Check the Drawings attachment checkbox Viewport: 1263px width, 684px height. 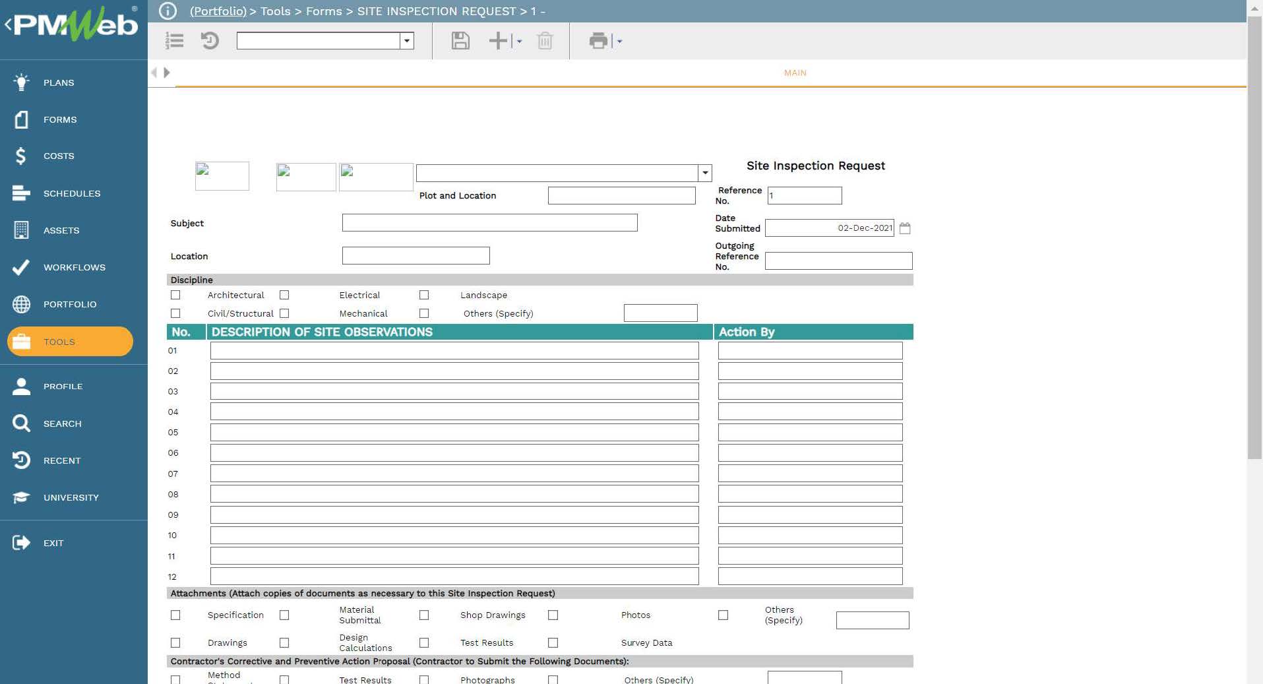coord(175,642)
